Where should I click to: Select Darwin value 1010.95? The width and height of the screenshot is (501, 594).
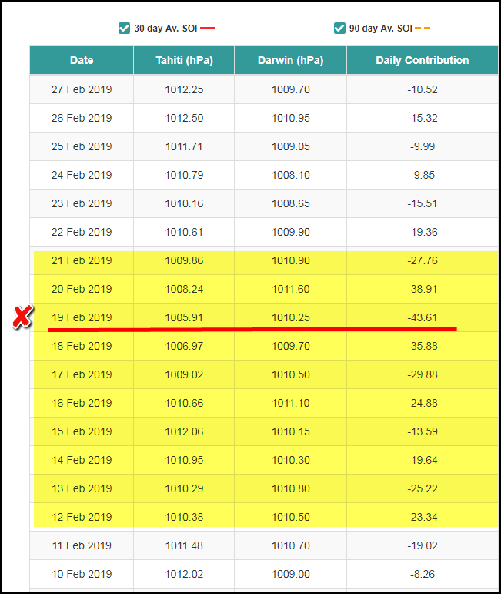[x=291, y=118]
